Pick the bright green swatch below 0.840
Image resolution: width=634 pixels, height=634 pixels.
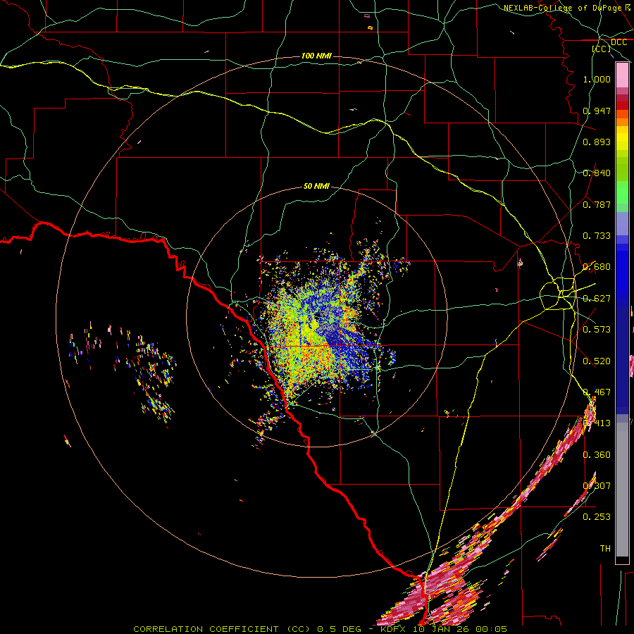622,192
